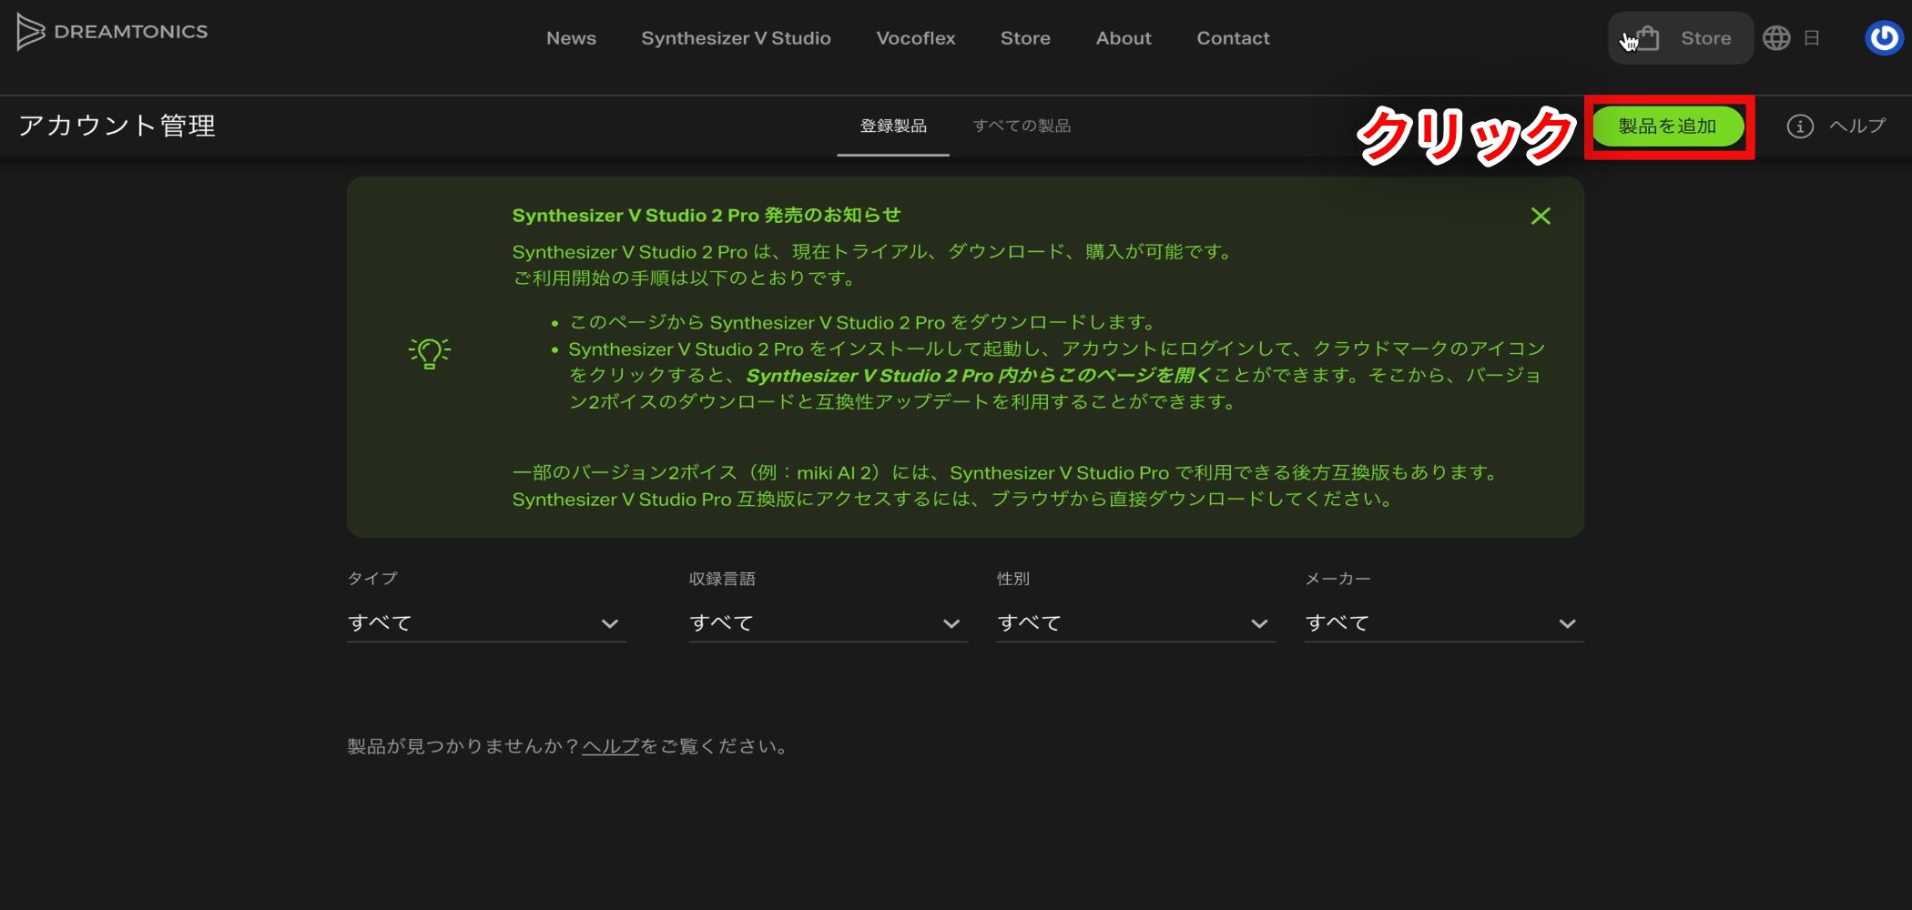Viewport: 1912px width, 910px height.
Task: Open the メーカー dropdown
Action: click(x=1444, y=623)
